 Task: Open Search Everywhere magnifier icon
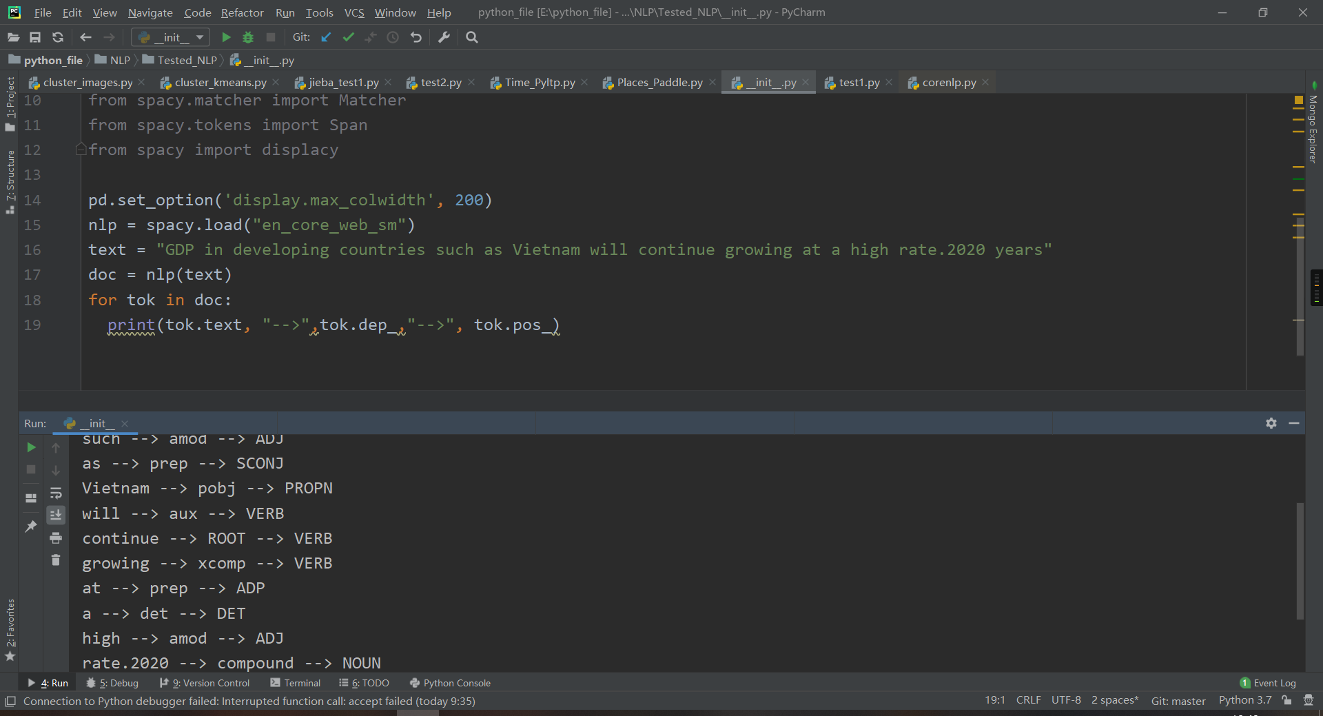(472, 37)
